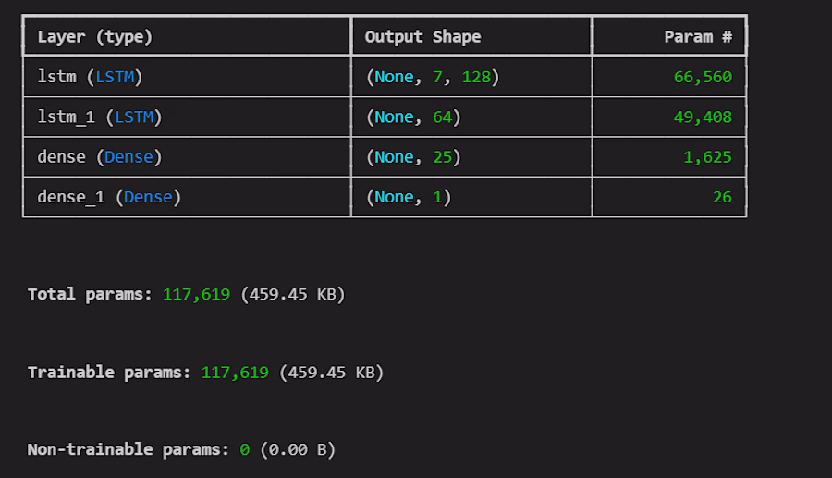Click the (None, 7, 128) output shape
Screen dimensions: 832x478
[x=433, y=77]
